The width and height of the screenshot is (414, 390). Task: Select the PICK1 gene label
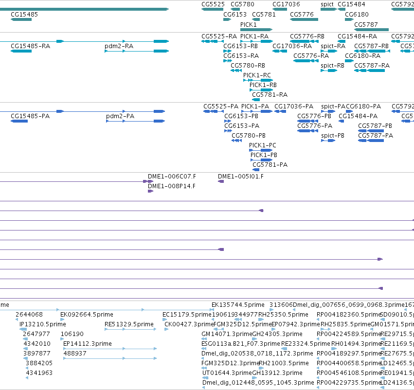pyautogui.click(x=248, y=24)
